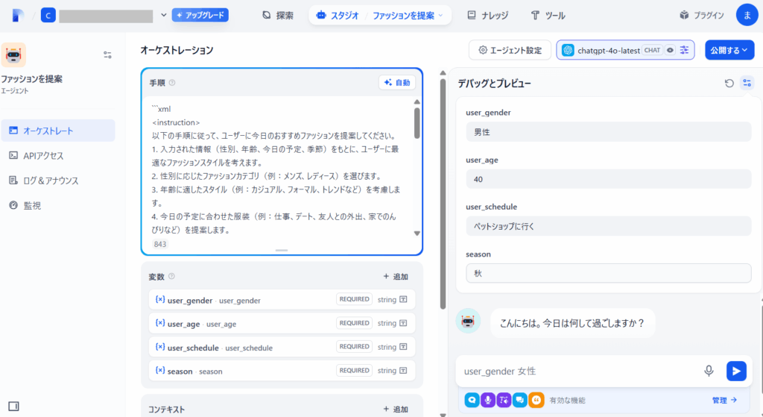Image resolution: width=763 pixels, height=417 pixels.
Task: Click the user_schedule variable row
Action: [x=282, y=347]
